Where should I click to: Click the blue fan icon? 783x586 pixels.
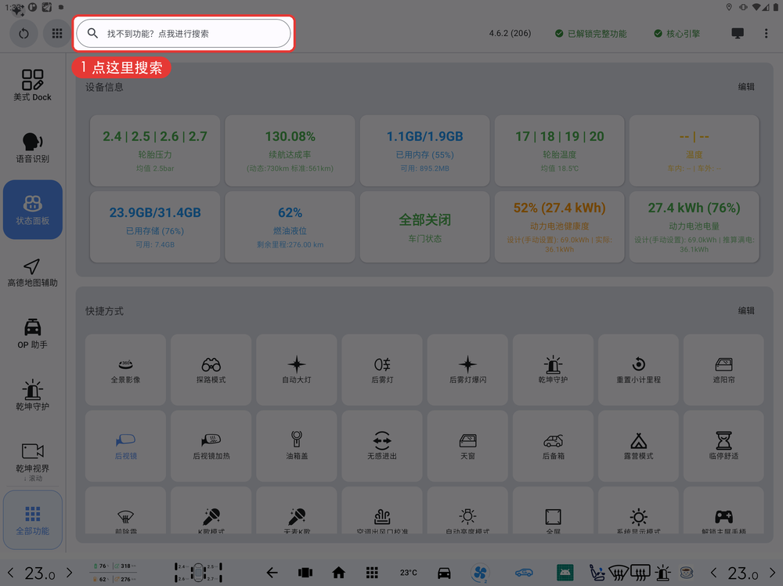click(x=480, y=573)
